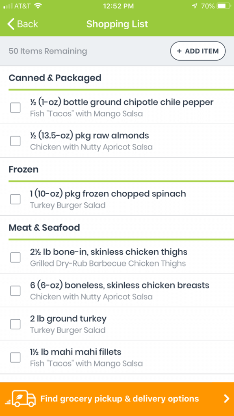Tap the 50 Items Remaining counter
The width and height of the screenshot is (234, 416).
tap(48, 51)
